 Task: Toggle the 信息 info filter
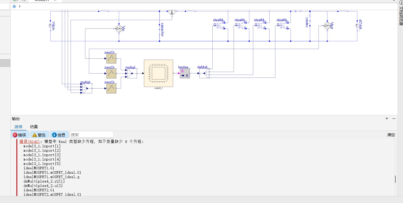click(x=59, y=135)
